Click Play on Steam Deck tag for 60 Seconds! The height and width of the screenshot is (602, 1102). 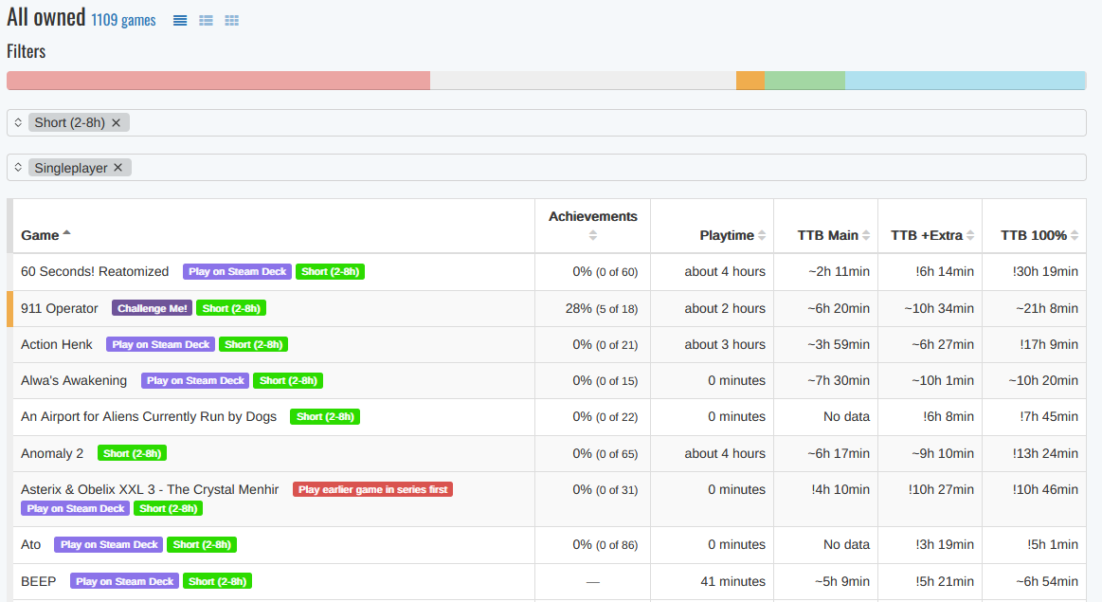238,271
